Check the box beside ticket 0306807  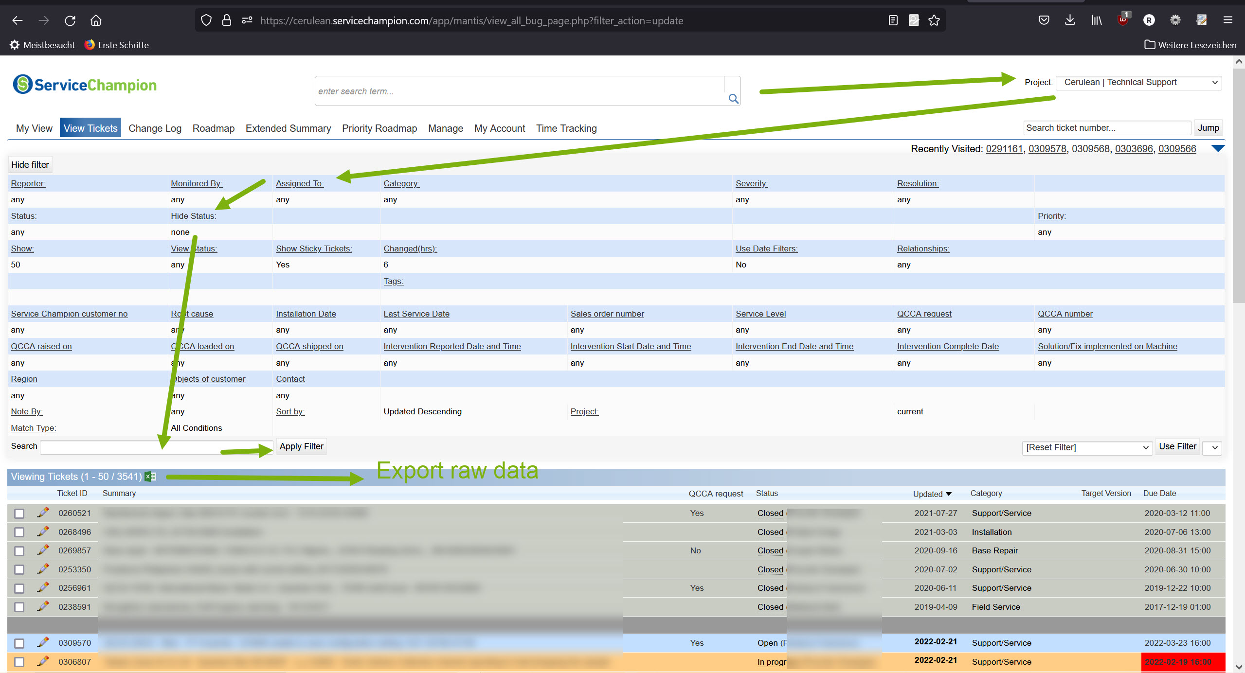tap(19, 662)
